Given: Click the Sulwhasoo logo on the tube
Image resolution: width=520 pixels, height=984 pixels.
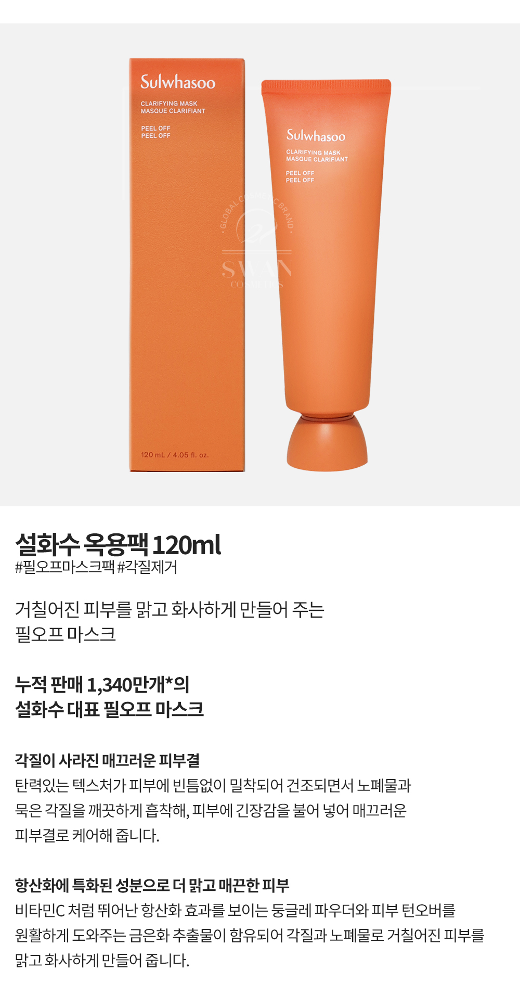Looking at the screenshot, I should [x=316, y=136].
